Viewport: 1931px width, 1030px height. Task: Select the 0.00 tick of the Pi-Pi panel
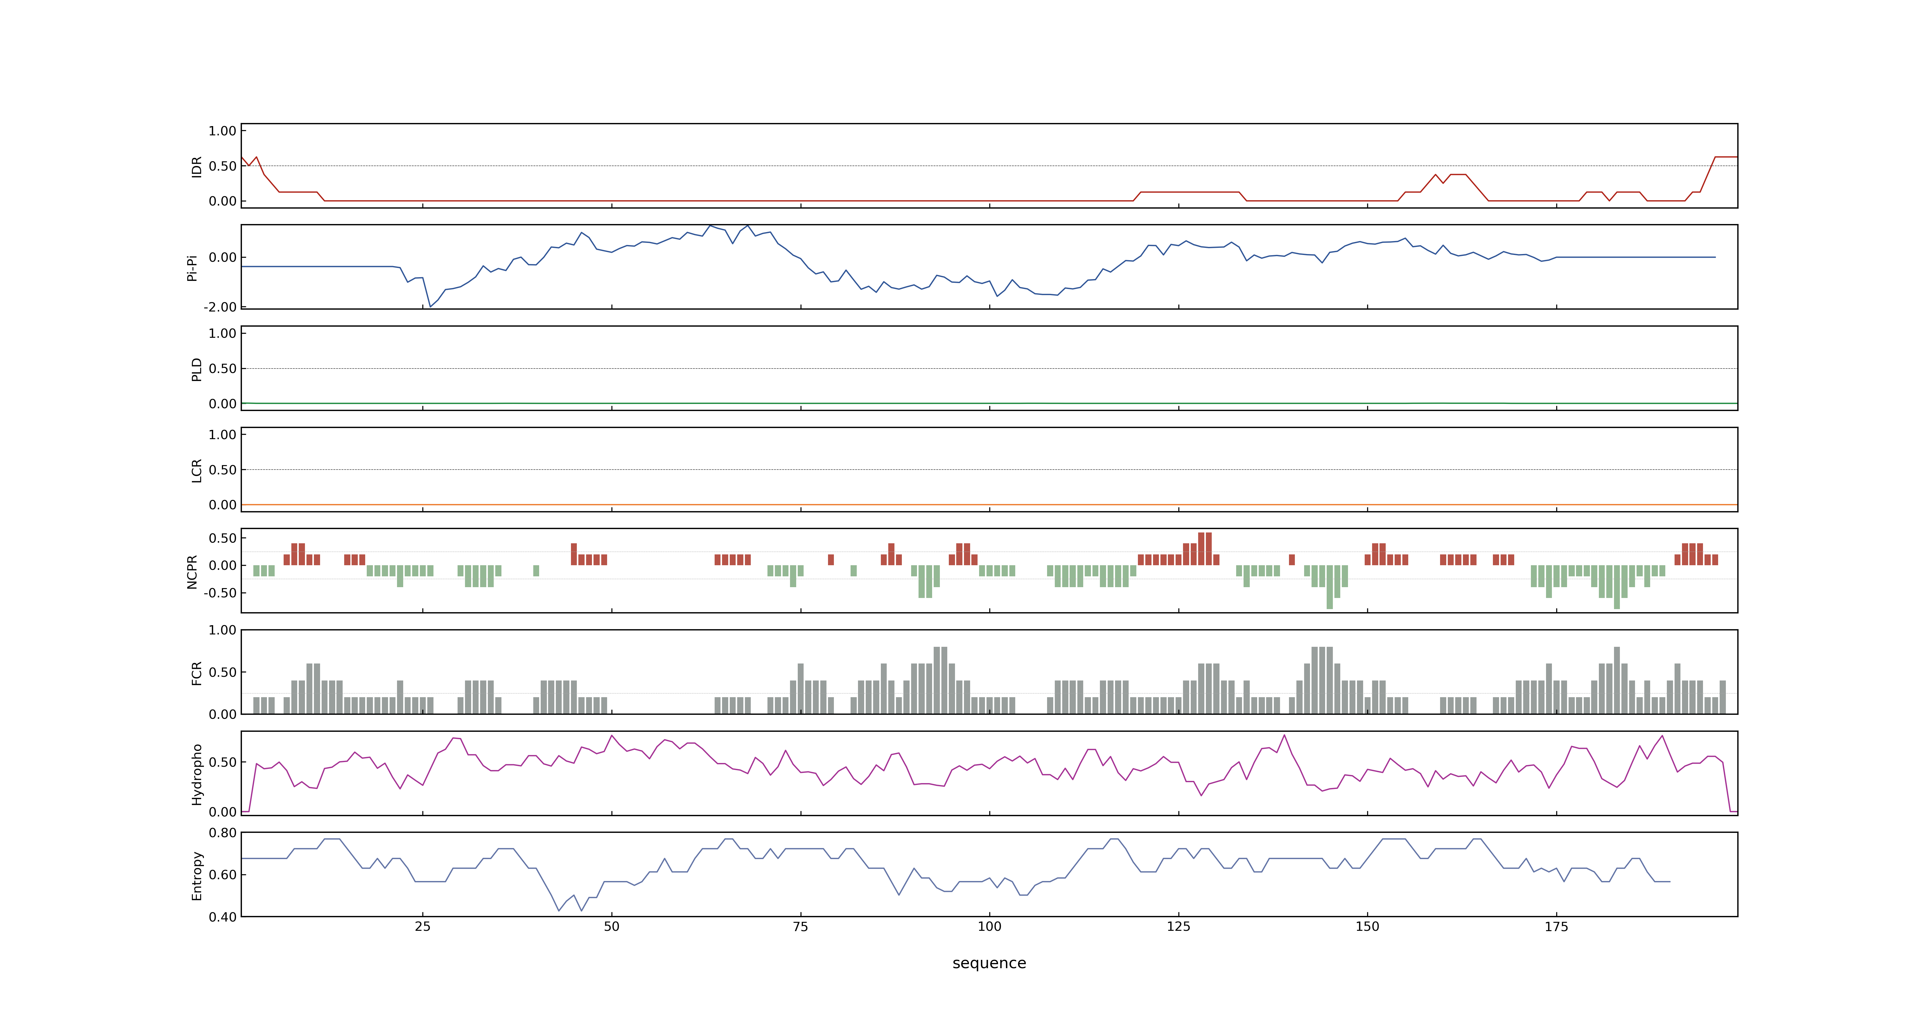(x=223, y=258)
